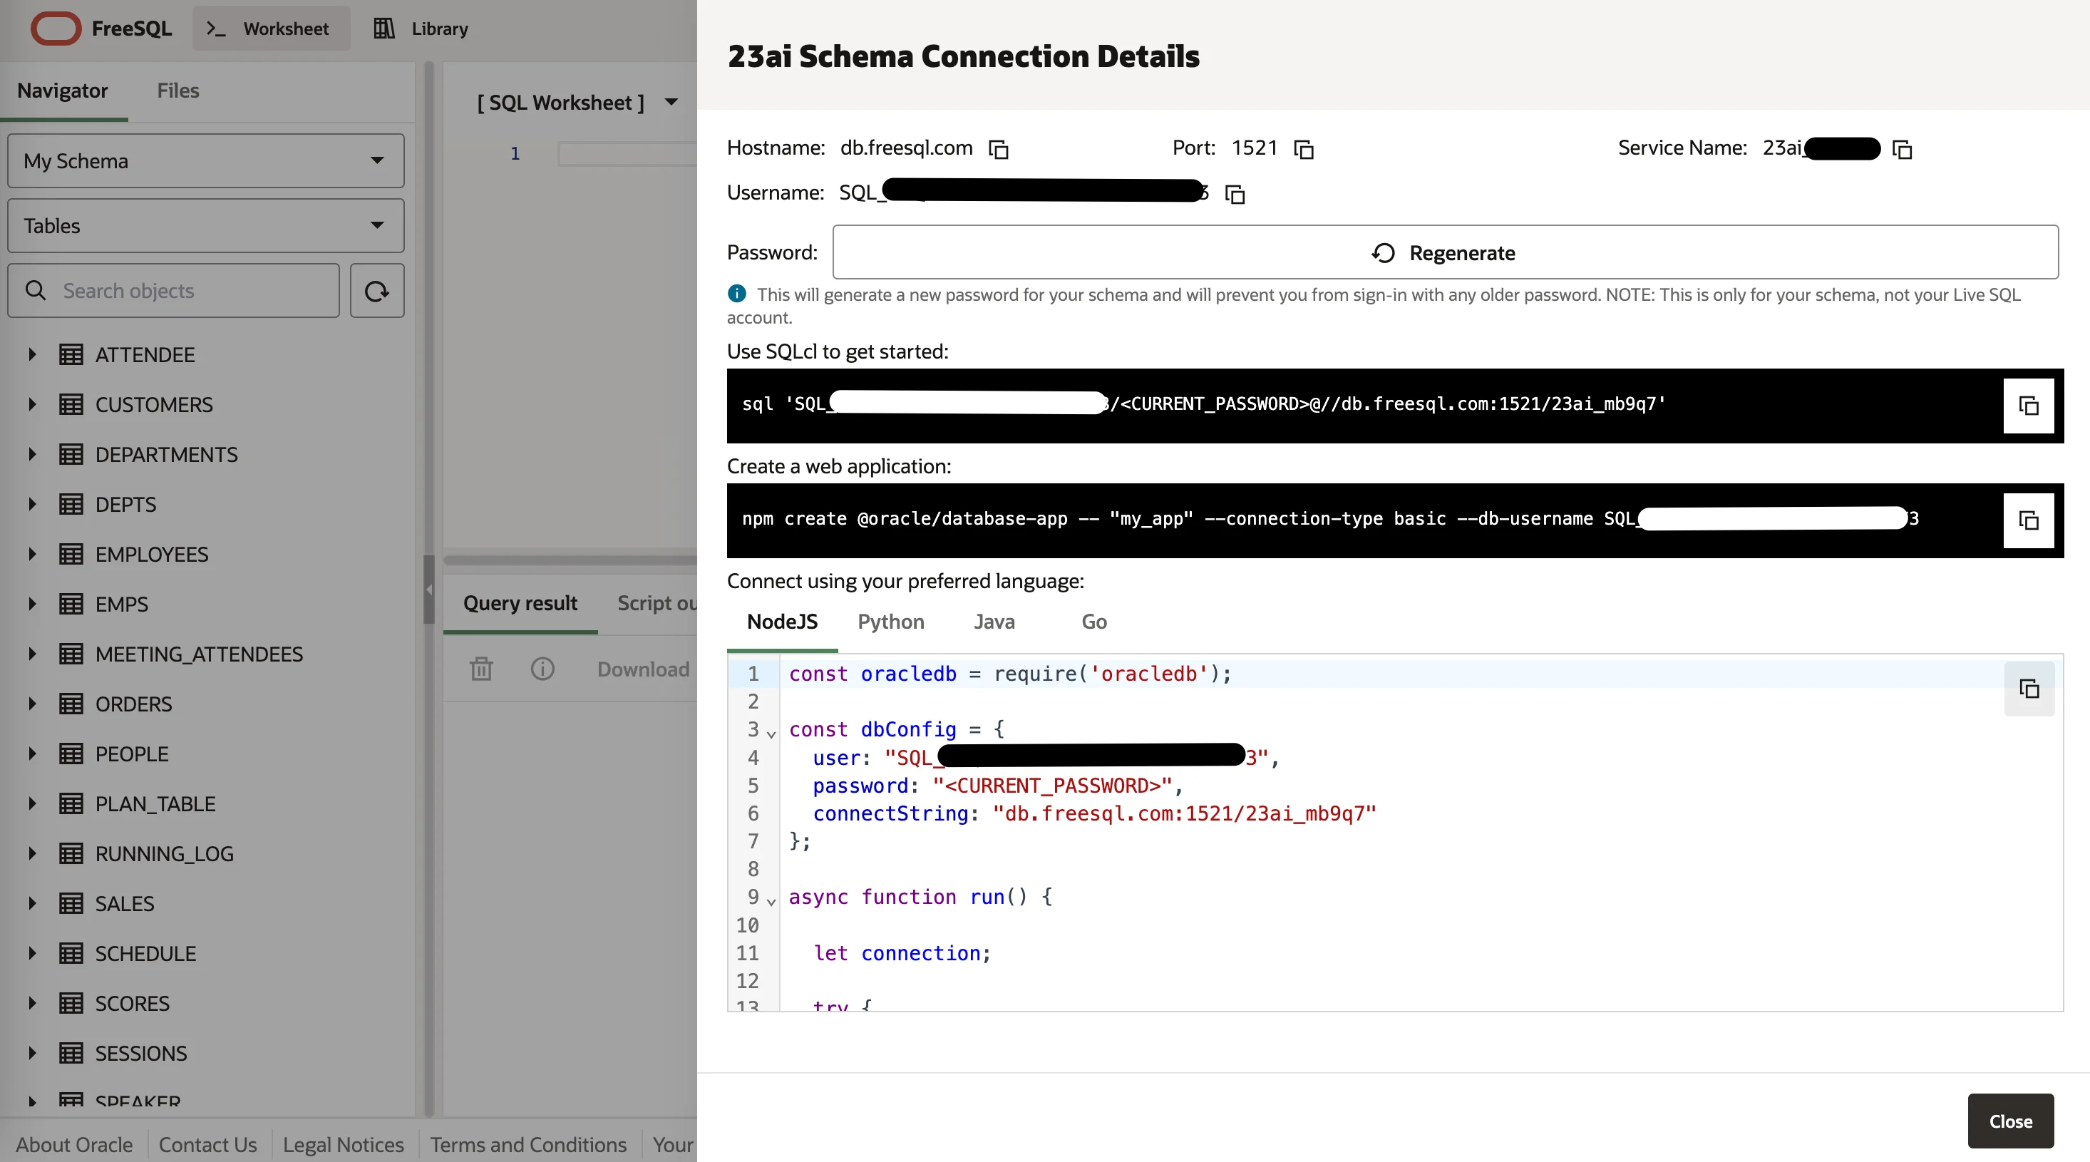Copy the port number 1521
Image resolution: width=2090 pixels, height=1162 pixels.
pos(1303,149)
